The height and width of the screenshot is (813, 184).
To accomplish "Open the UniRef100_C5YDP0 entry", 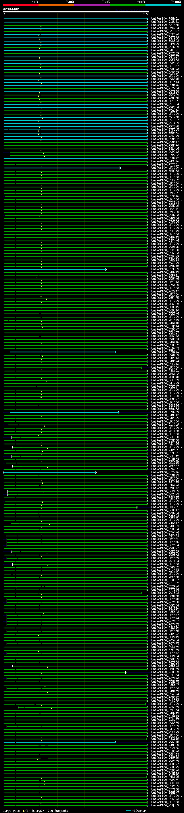I will [x=165, y=95].
